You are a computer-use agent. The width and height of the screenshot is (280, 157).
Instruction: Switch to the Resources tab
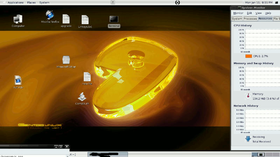265,18
